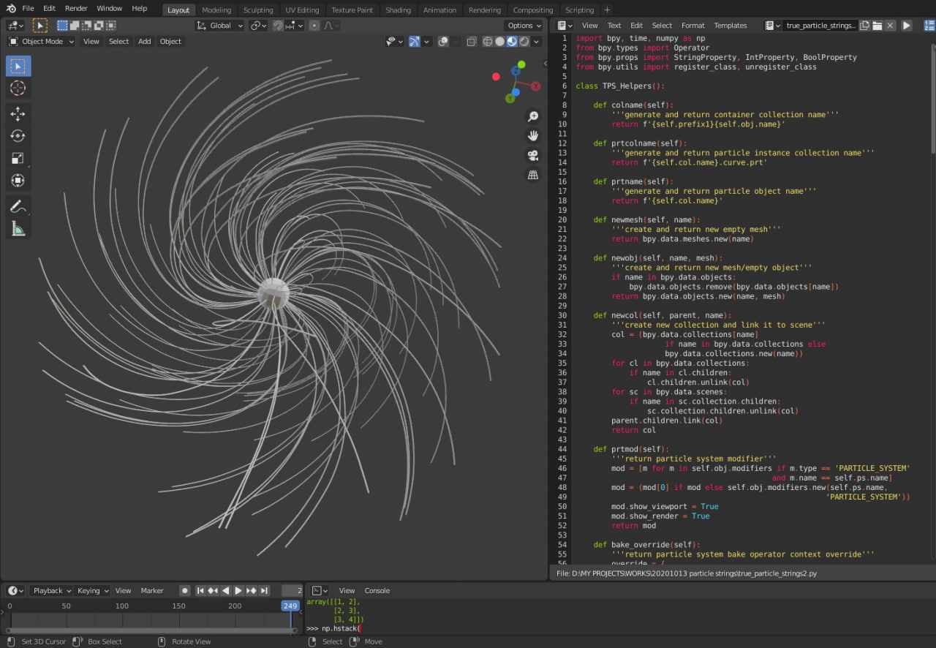The height and width of the screenshot is (648, 936).
Task: Run the script with the play button
Action: (906, 26)
